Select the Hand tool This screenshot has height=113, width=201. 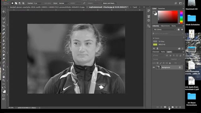coord(3,77)
